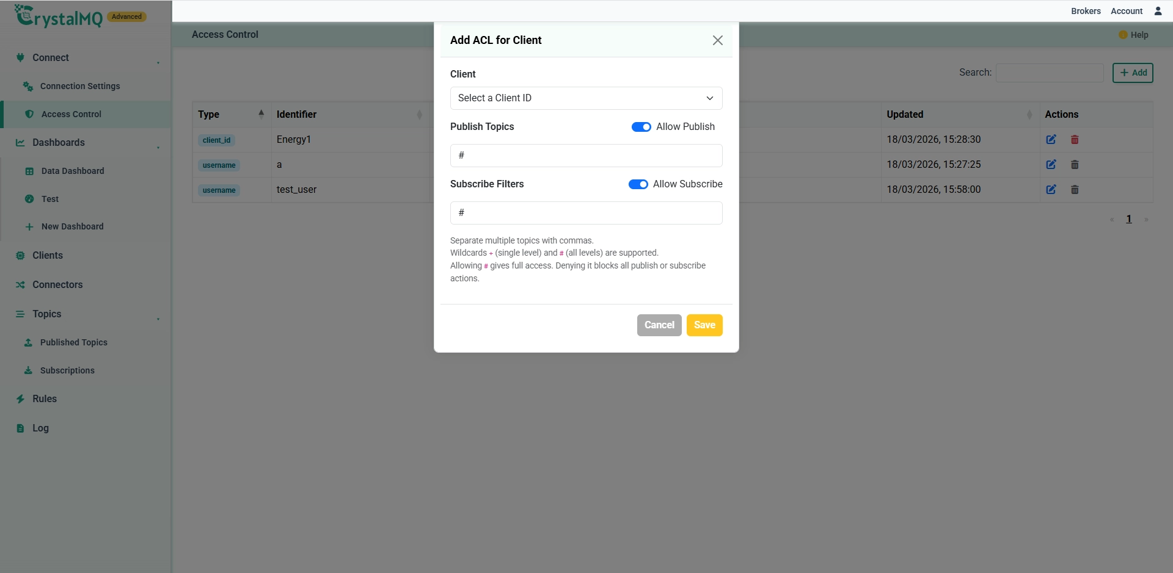Click the Clients chip icon
Viewport: 1173px width, 573px height.
(x=20, y=256)
